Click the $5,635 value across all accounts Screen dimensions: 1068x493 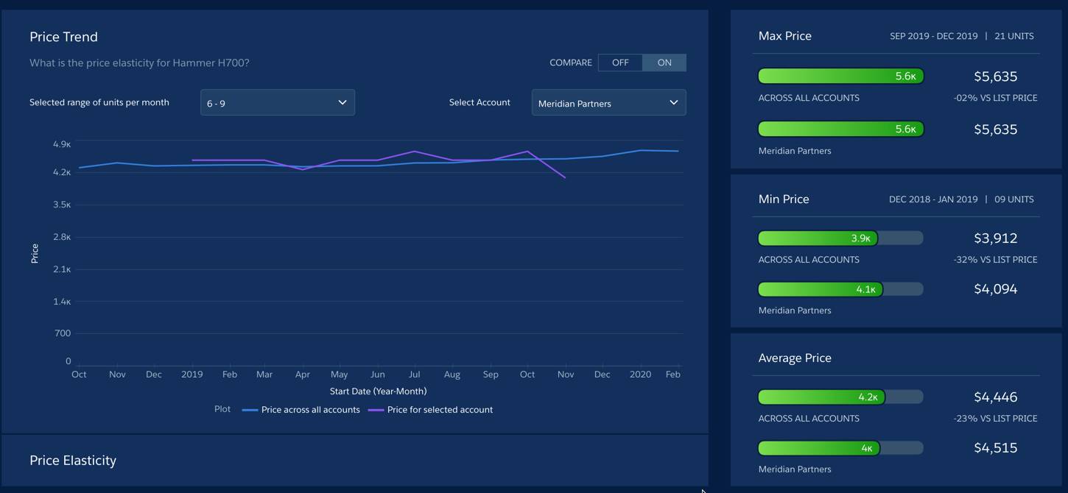995,77
